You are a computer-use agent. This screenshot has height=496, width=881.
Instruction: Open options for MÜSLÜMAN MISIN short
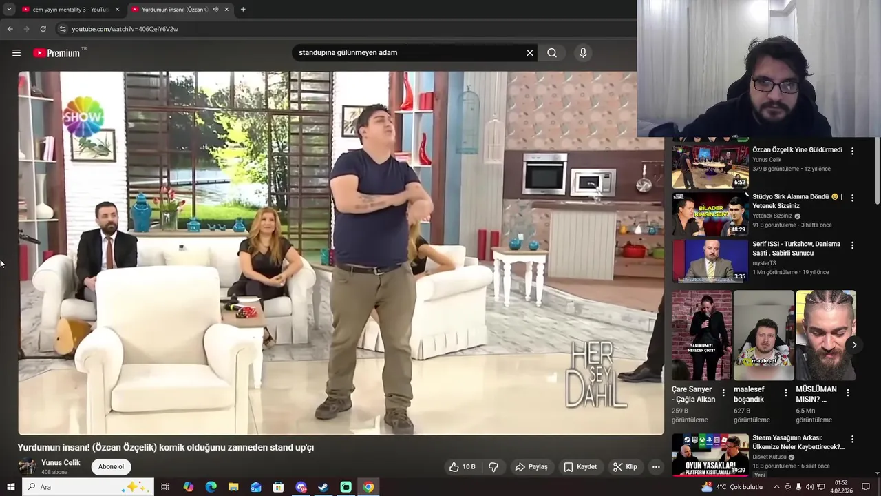(848, 393)
